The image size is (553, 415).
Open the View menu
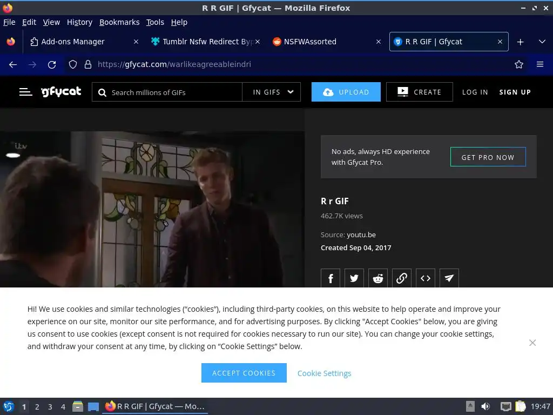(51, 22)
